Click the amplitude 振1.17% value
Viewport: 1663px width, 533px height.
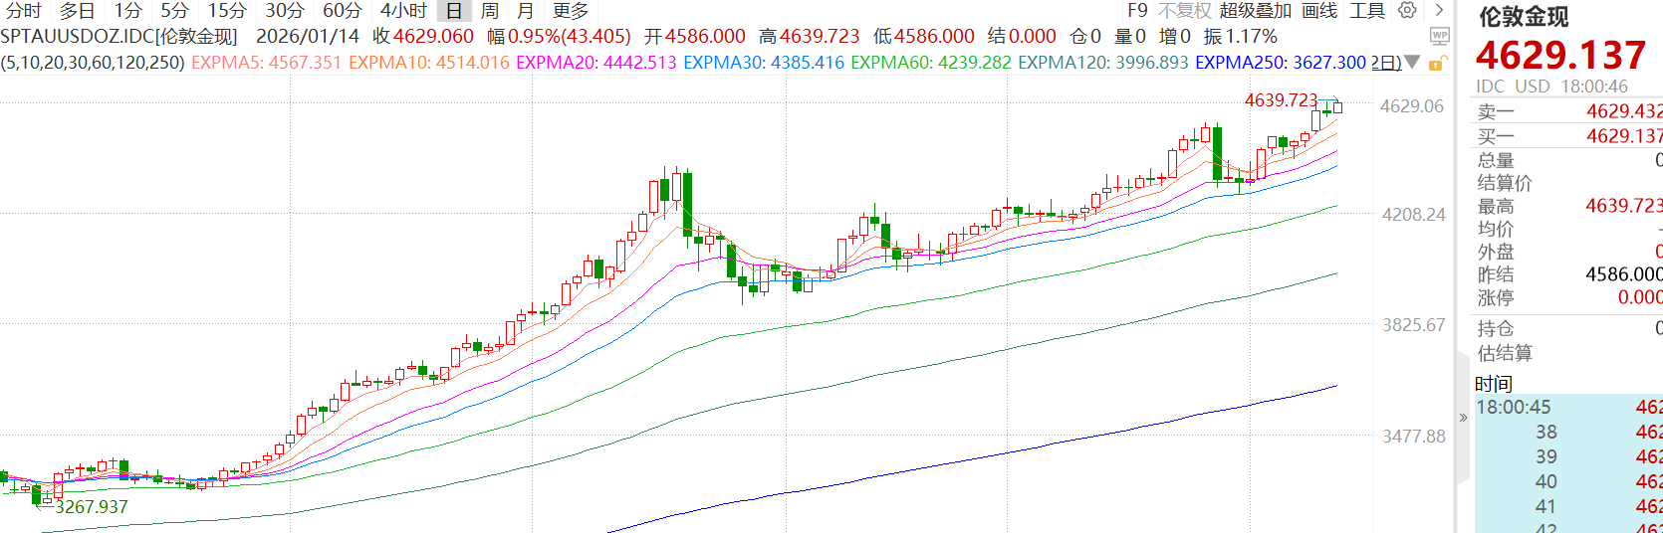pyautogui.click(x=1241, y=37)
